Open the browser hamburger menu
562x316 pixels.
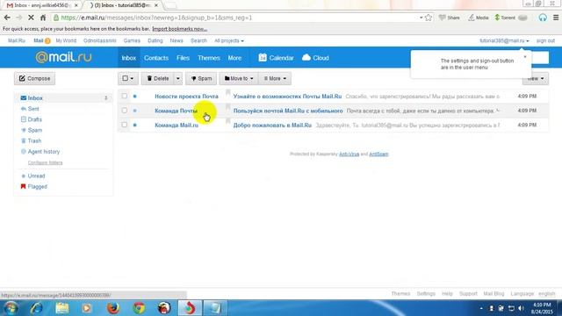pos(556,18)
